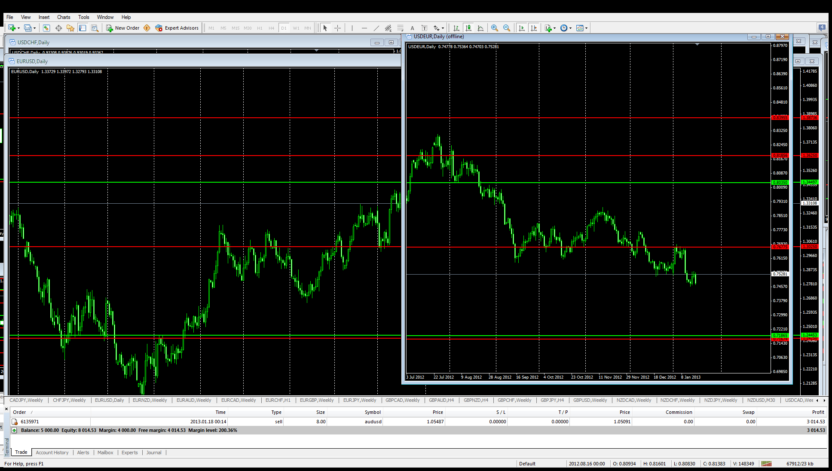Open the Periods clock icon
Image resolution: width=832 pixels, height=471 pixels.
tap(564, 28)
